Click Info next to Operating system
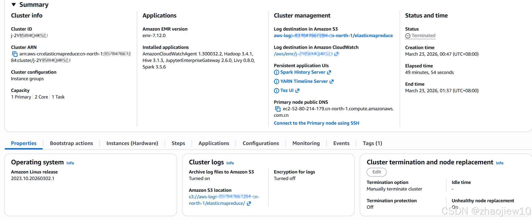The width and height of the screenshot is (532, 220). [x=70, y=163]
